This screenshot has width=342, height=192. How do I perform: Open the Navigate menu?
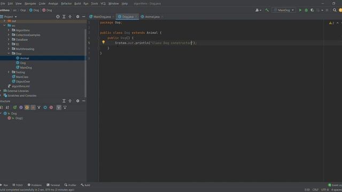(x=30, y=4)
